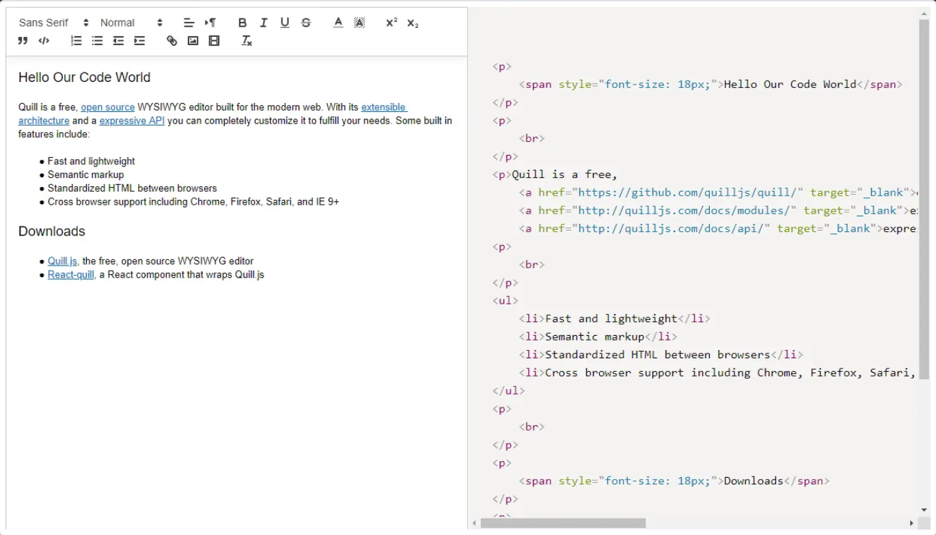
Task: Clear formatting with the clean icon
Action: point(246,40)
